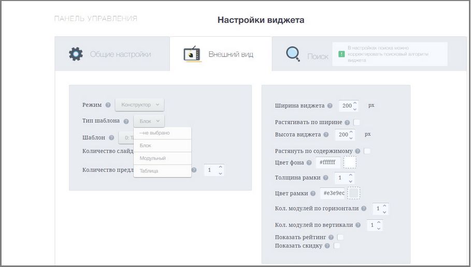This screenshot has height=267, width=471.
Task: Click help icon next to Ширина виджета
Action: [x=330, y=106]
